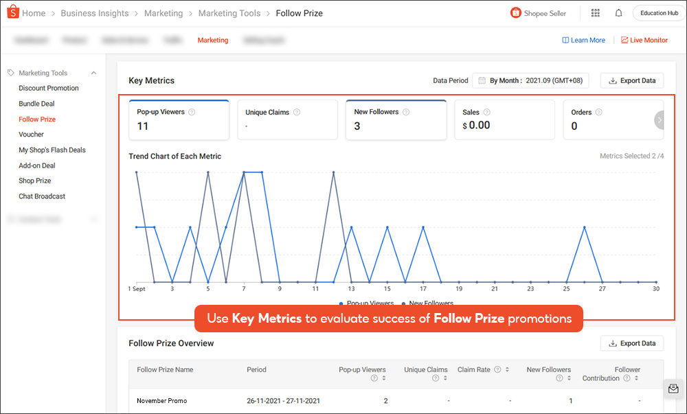Open the message inbox envelope icon
This screenshot has width=687, height=414.
(x=673, y=389)
